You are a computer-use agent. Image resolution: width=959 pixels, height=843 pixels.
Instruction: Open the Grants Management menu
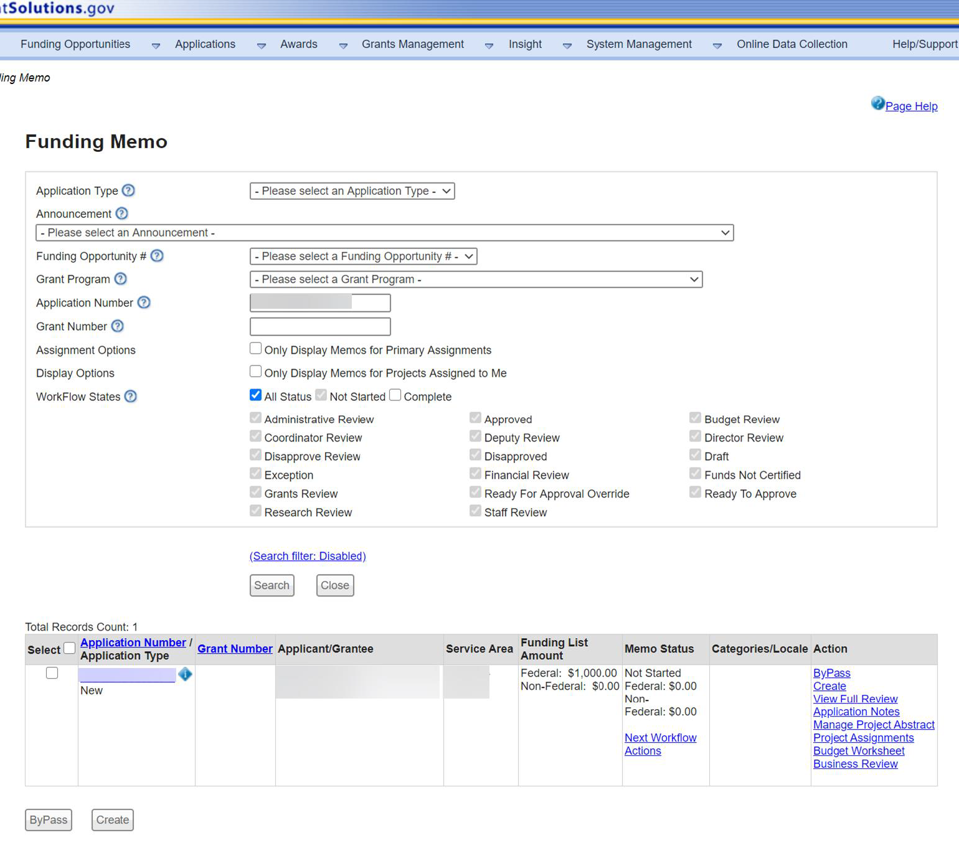click(x=413, y=44)
